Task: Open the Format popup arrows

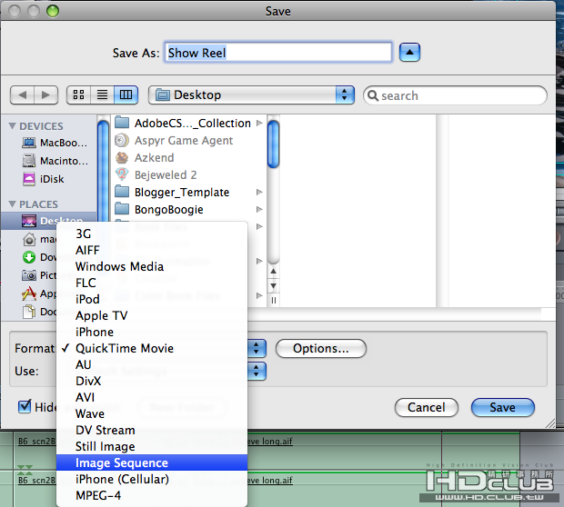Action: pos(257,348)
